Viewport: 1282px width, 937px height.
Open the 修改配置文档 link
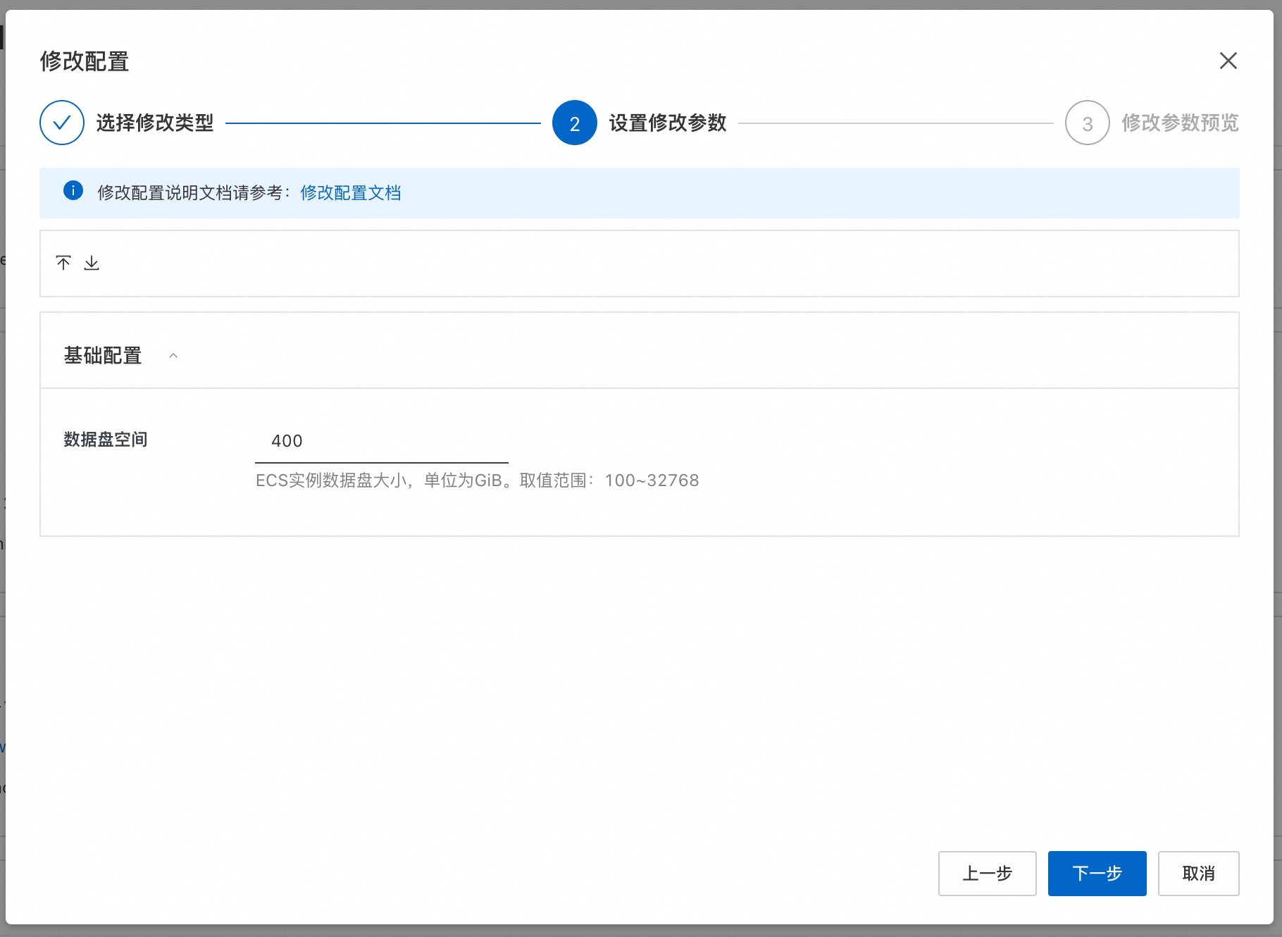(x=350, y=193)
